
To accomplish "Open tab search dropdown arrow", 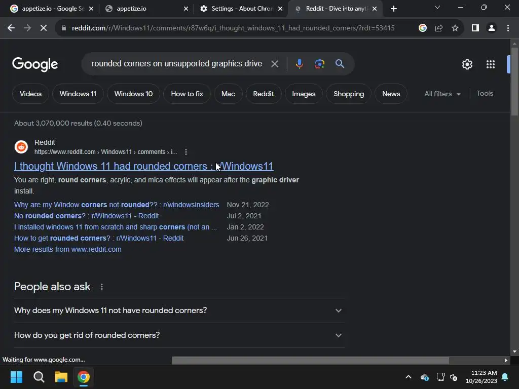I will click(437, 7).
